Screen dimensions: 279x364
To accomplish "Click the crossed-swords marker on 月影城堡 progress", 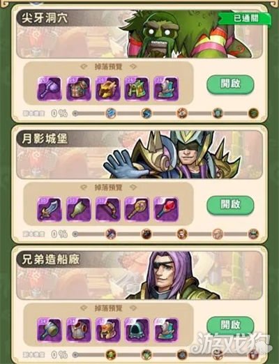I will click(x=111, y=234).
